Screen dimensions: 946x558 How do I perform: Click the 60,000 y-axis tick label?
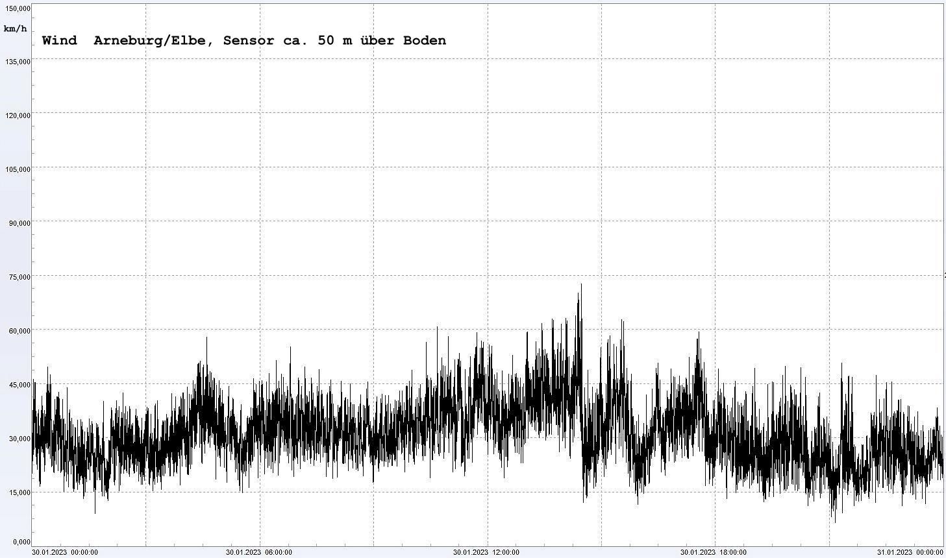click(x=19, y=332)
